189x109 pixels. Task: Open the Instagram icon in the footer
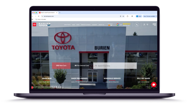pos(54,87)
